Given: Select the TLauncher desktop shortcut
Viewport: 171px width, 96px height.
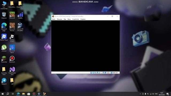Looking at the screenshot, I should [x=4, y=59].
